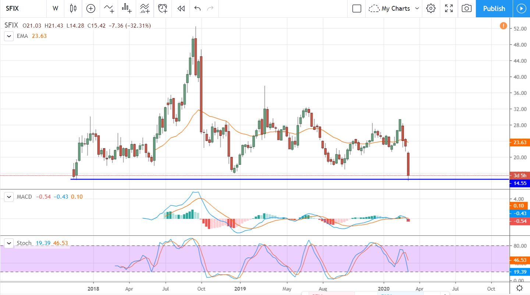Click the orange 23.63 price scale label
The height and width of the screenshot is (295, 530).
point(519,142)
